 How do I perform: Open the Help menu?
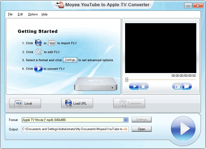(x=44, y=14)
